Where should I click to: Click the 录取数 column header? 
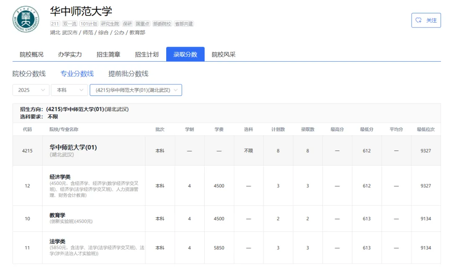307,129
